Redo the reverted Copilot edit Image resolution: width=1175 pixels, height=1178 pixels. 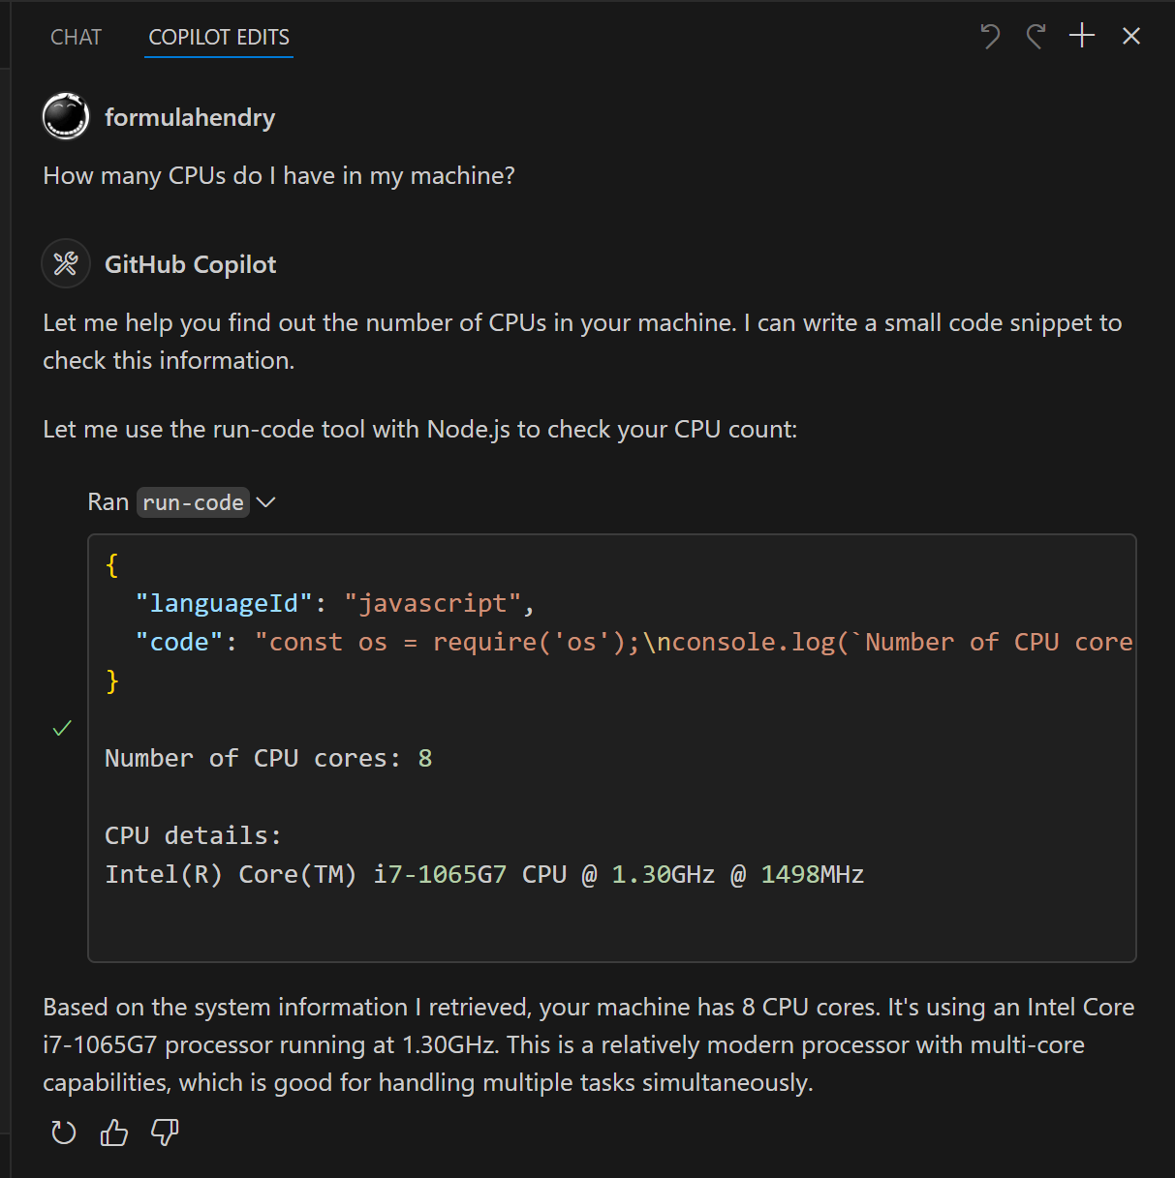pos(1036,36)
